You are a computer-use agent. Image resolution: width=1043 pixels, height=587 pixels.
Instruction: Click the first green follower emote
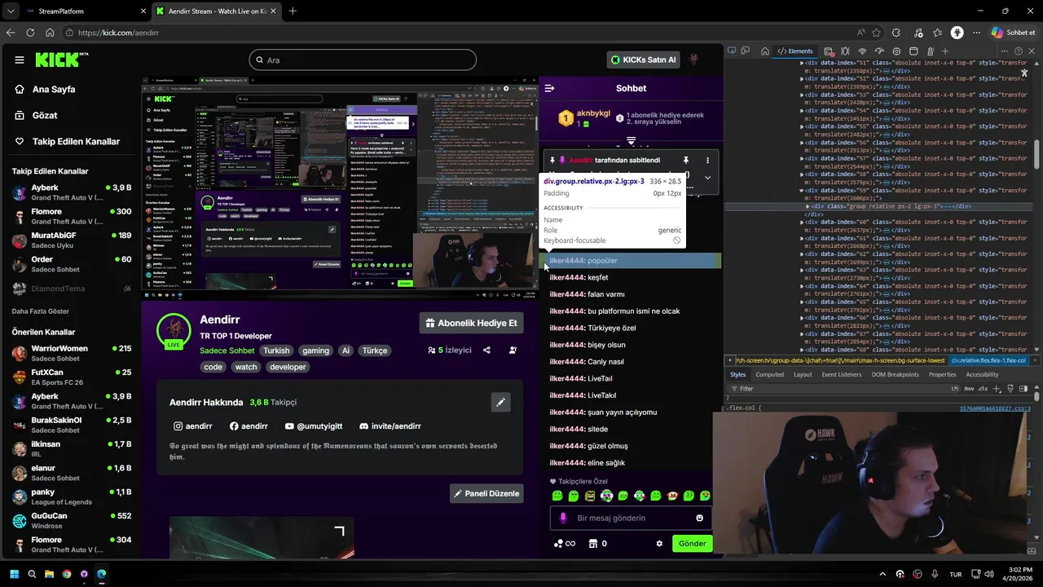pos(557,496)
